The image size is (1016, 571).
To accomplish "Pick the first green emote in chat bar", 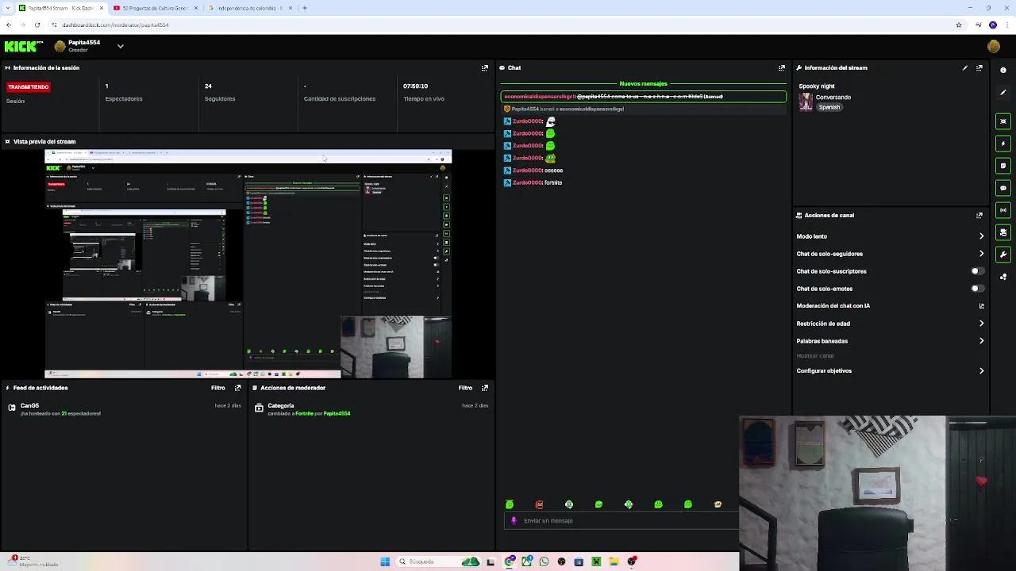I will (510, 504).
